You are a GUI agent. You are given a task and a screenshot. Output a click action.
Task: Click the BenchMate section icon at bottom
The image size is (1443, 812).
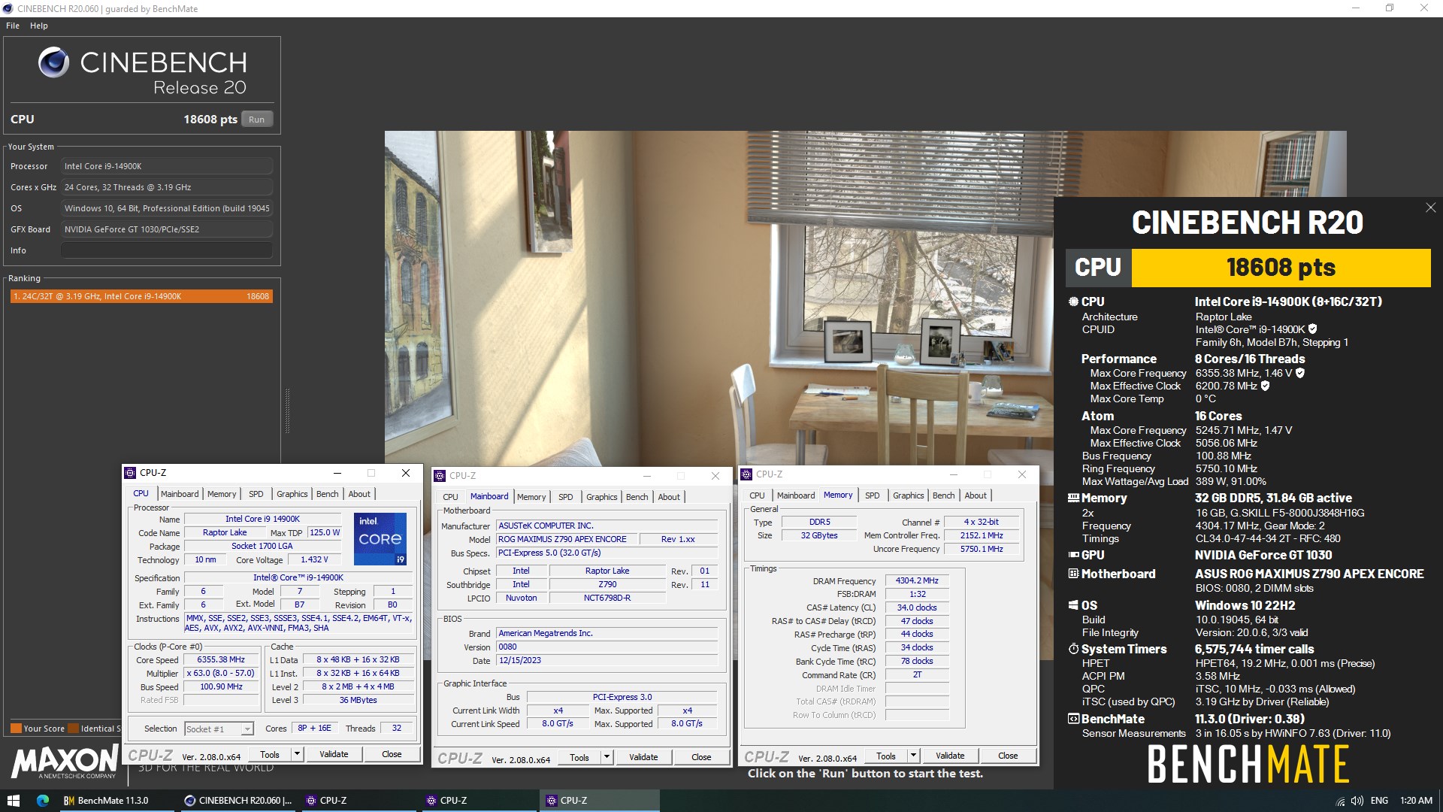1073,719
